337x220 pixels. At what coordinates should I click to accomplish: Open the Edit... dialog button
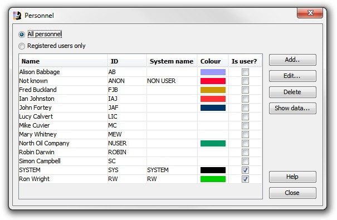[x=292, y=76]
